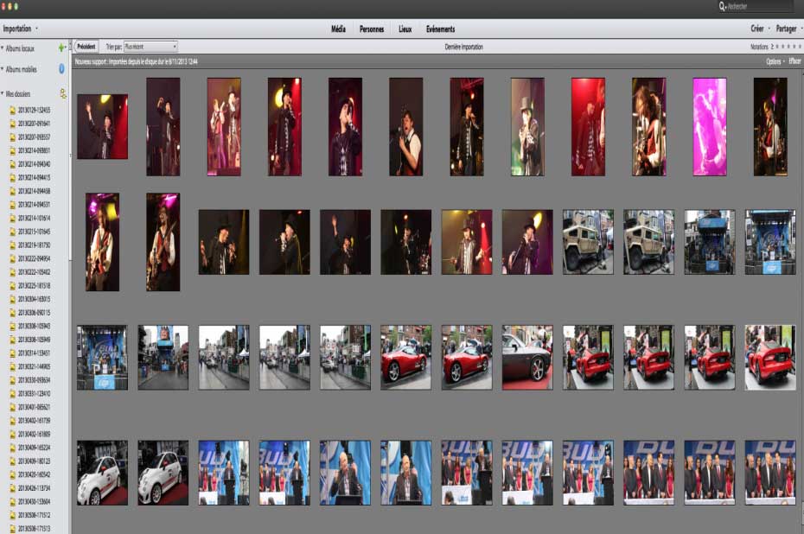804x534 pixels.
Task: Select folder 20130508-171512
Action: coord(34,515)
